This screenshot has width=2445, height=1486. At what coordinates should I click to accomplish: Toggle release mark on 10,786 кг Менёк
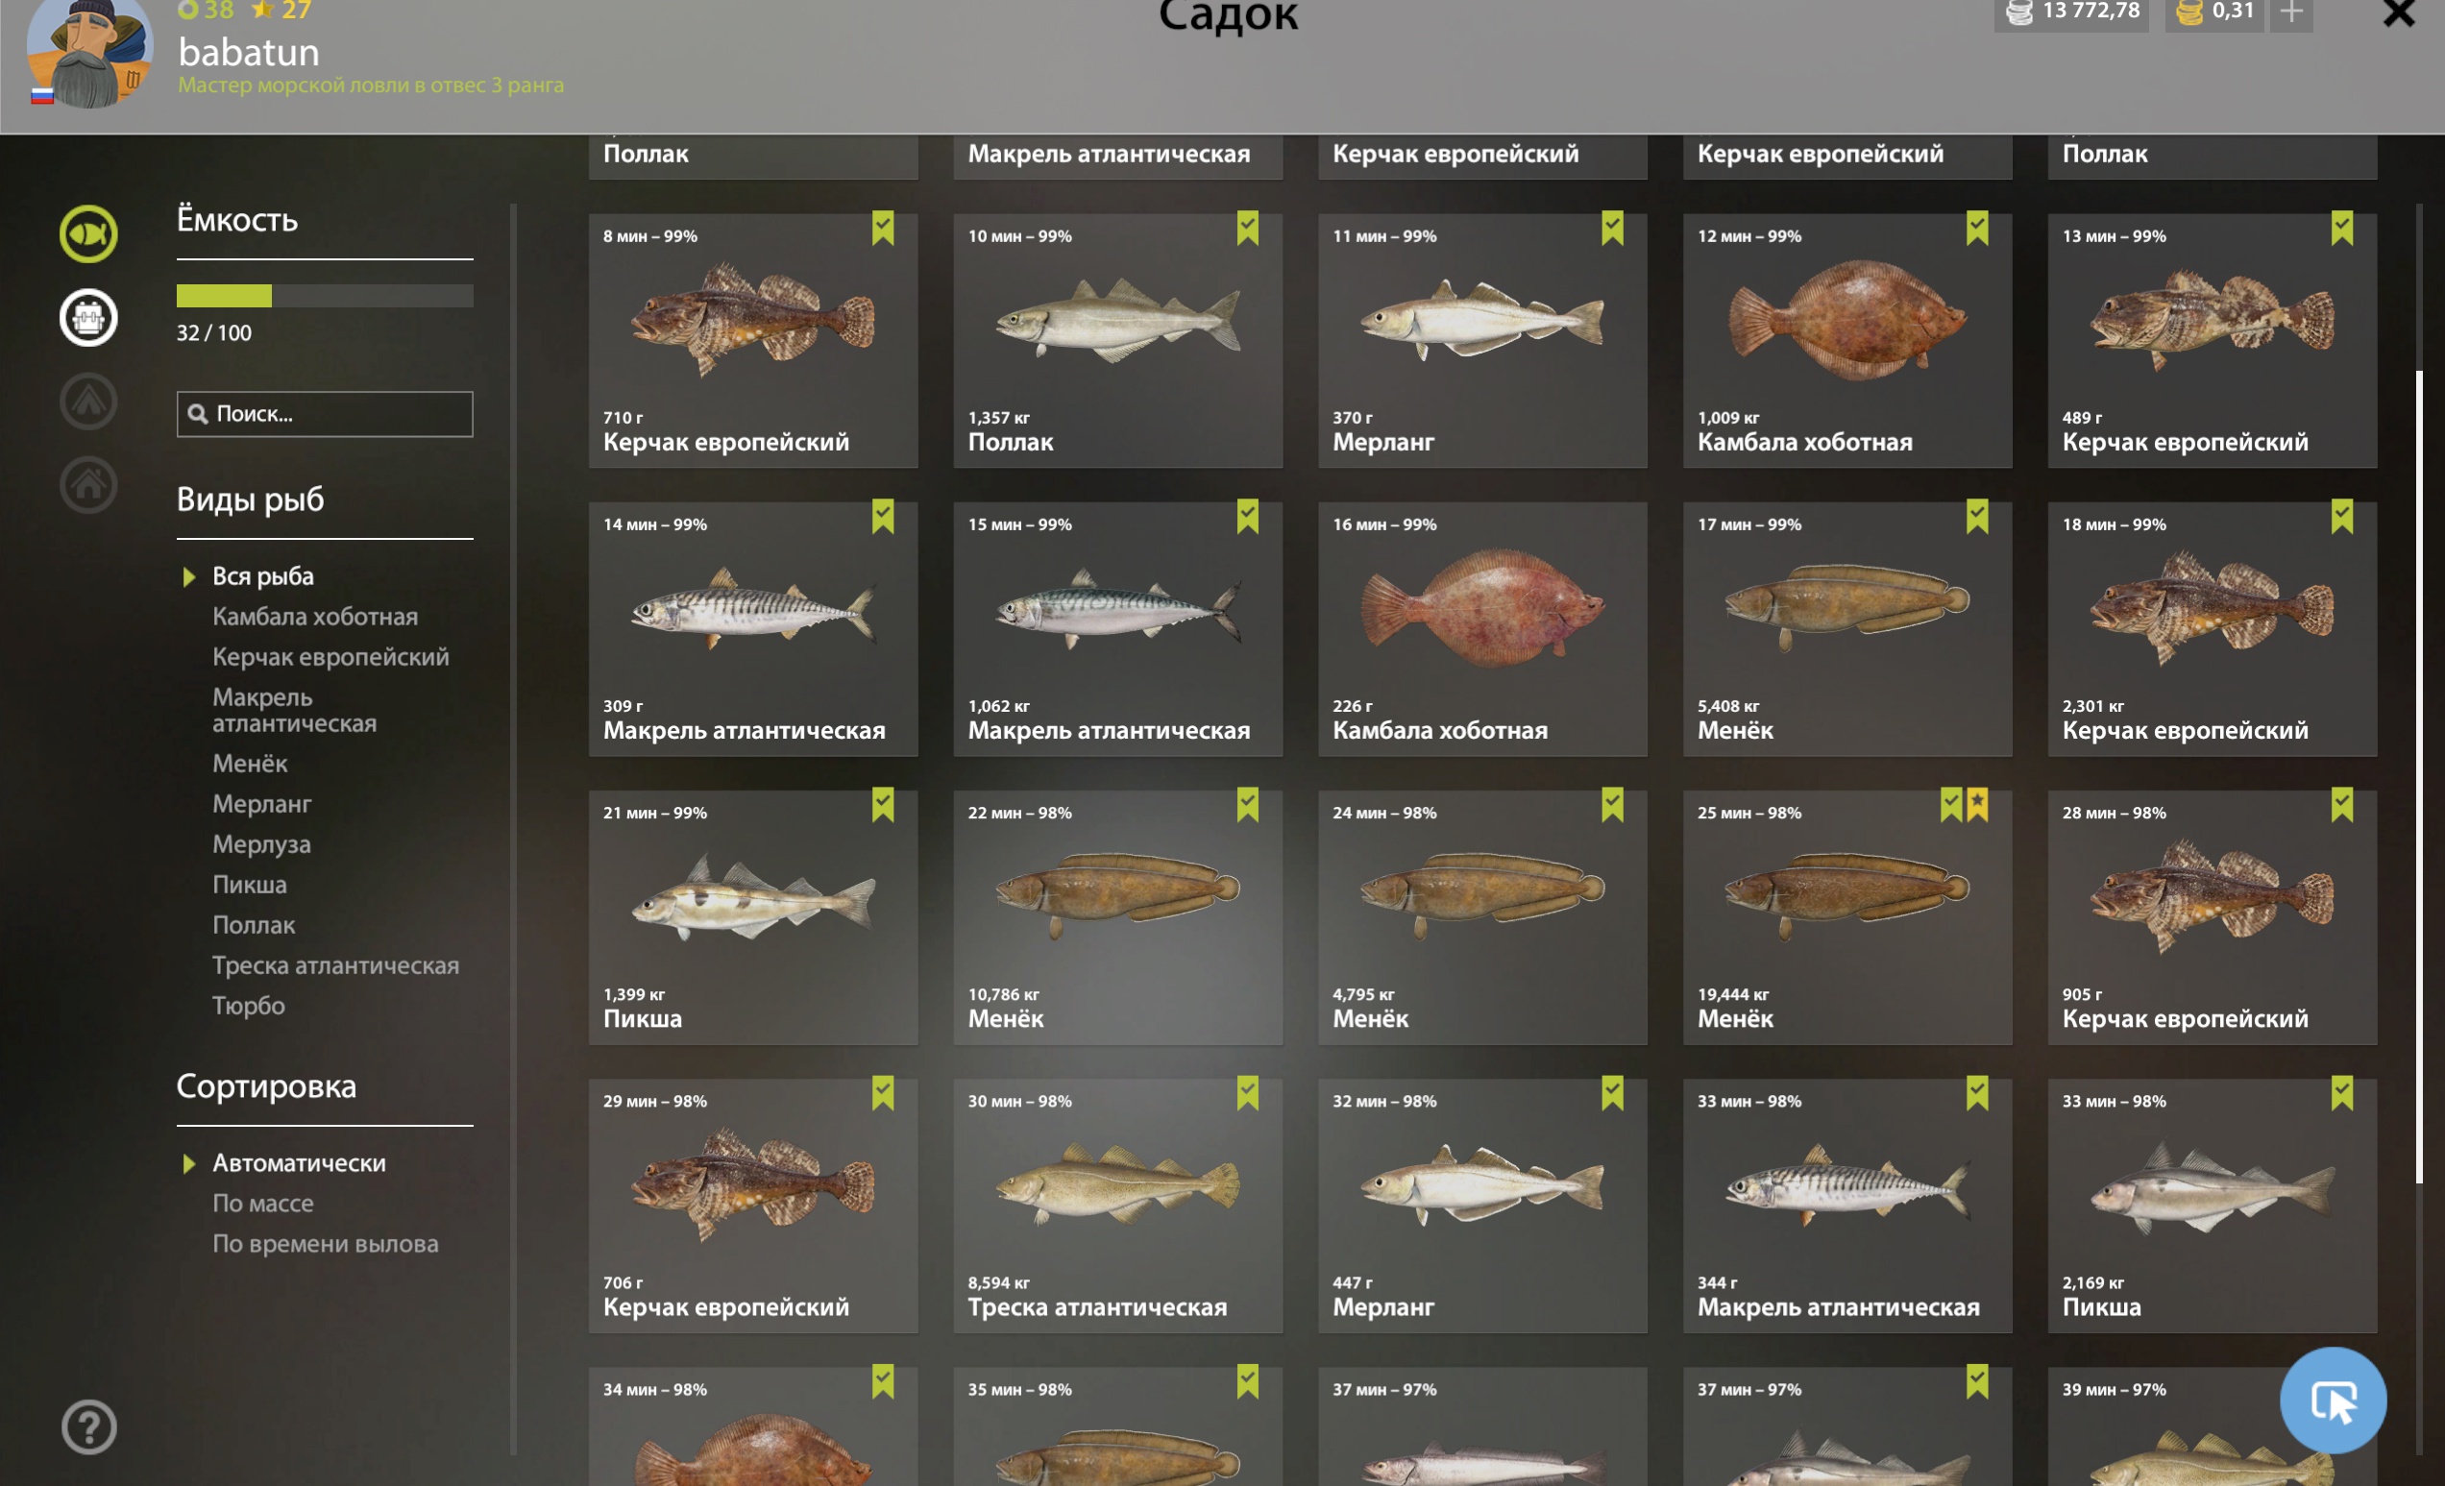coord(1247,806)
